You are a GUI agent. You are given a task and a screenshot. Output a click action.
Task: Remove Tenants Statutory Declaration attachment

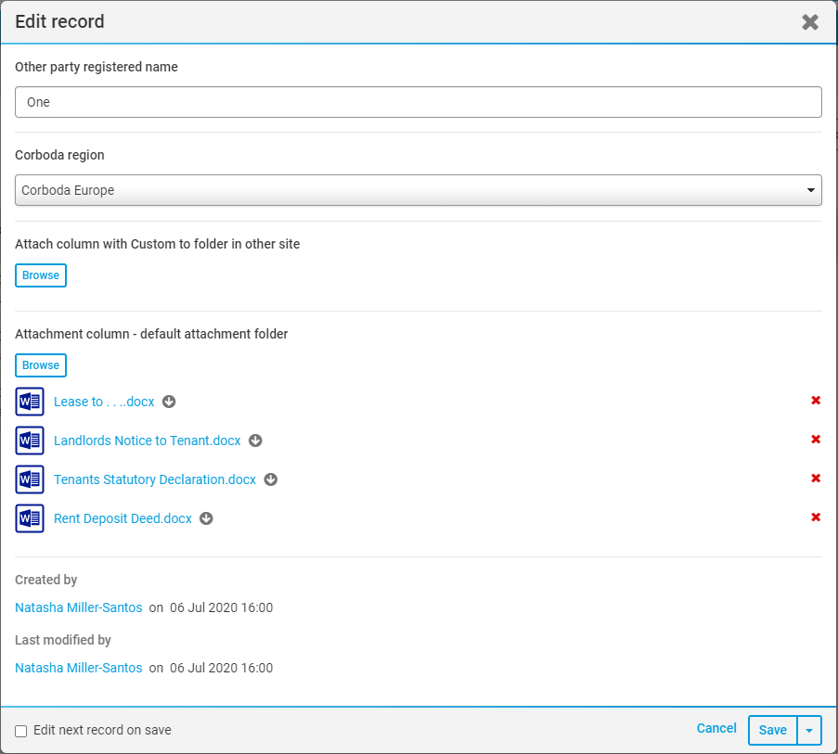click(x=816, y=479)
